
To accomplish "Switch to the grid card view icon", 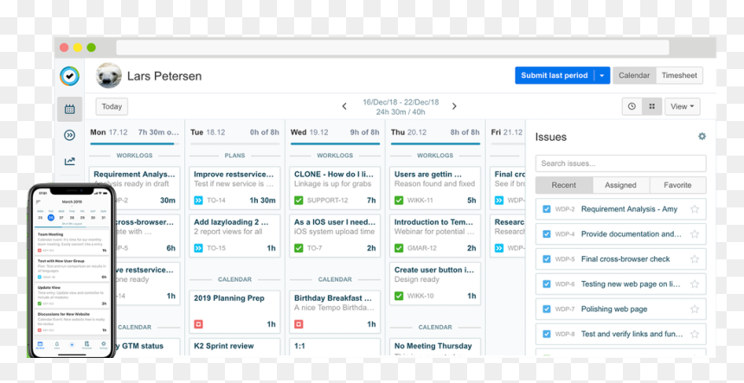I will 652,106.
